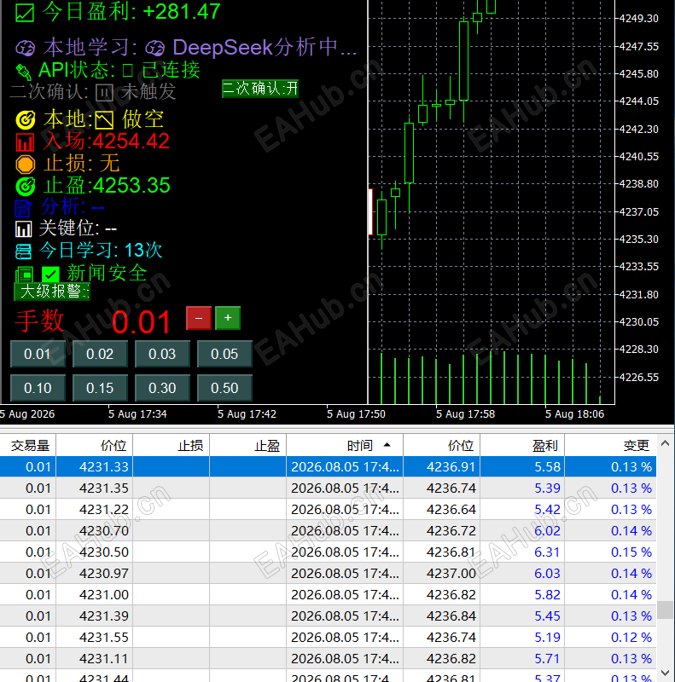This screenshot has height=682, width=675.
Task: Click the sort arrow beside 时间
Action: 387,445
